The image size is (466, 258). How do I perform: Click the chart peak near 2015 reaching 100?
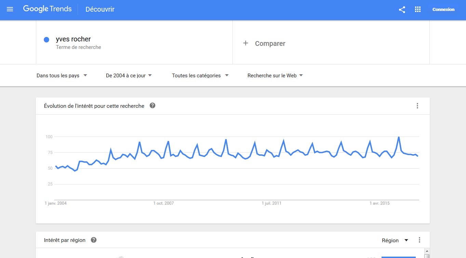click(x=399, y=137)
